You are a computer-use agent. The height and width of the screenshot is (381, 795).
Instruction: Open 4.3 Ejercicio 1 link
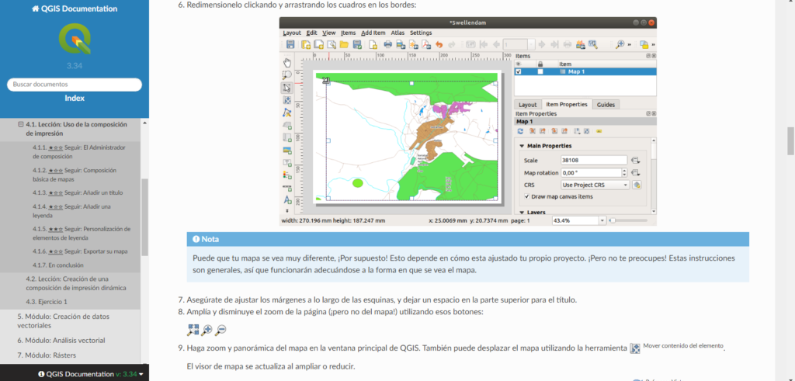(x=47, y=301)
